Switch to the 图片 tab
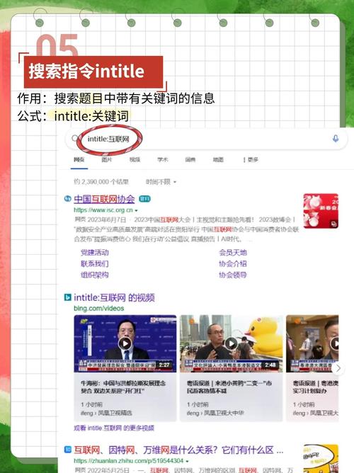Viewport: 354px width, 473px height. coord(107,159)
